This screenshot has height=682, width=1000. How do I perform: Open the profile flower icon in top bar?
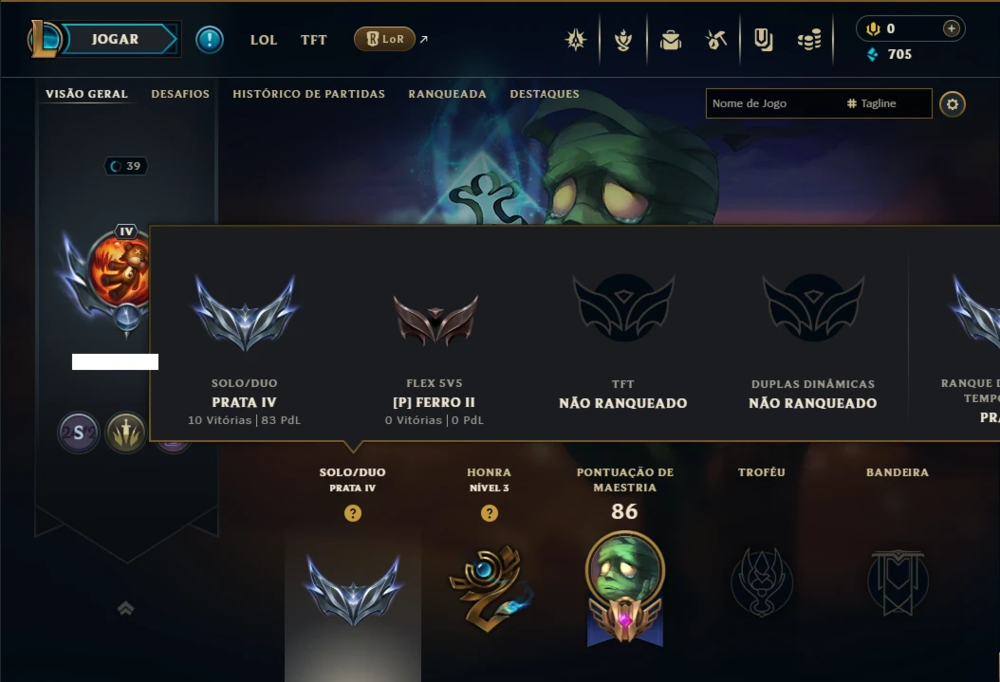[623, 40]
